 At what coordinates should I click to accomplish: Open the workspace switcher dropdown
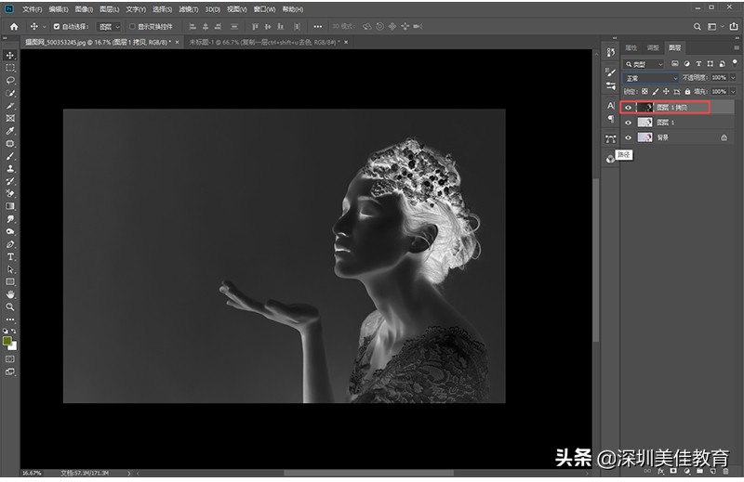click(x=715, y=27)
